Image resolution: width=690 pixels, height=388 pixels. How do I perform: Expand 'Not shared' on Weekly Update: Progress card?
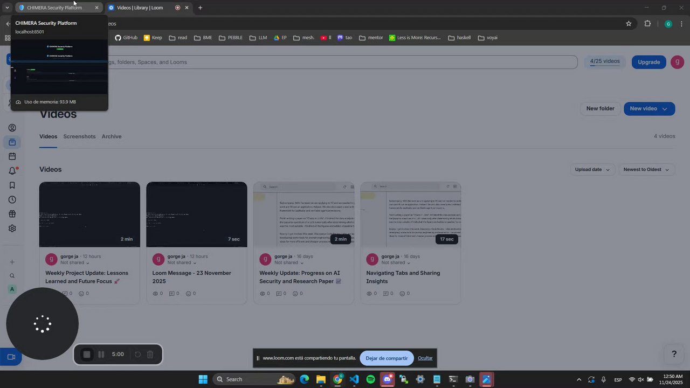pyautogui.click(x=289, y=262)
